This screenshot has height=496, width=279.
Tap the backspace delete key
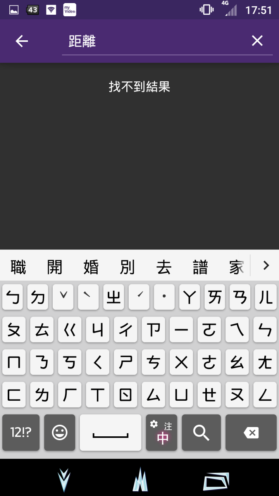coord(251,432)
